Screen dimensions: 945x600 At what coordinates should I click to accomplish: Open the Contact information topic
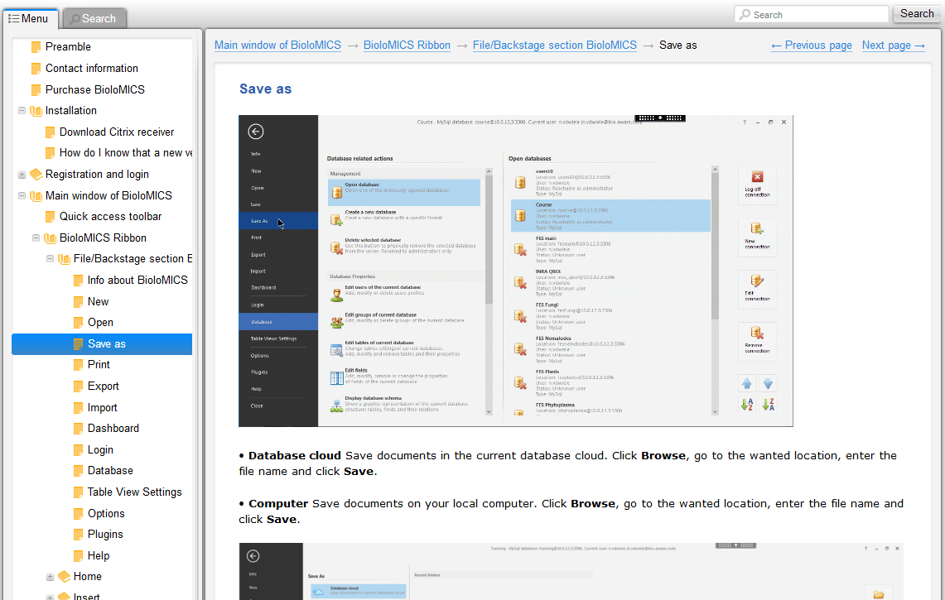pyautogui.click(x=92, y=68)
